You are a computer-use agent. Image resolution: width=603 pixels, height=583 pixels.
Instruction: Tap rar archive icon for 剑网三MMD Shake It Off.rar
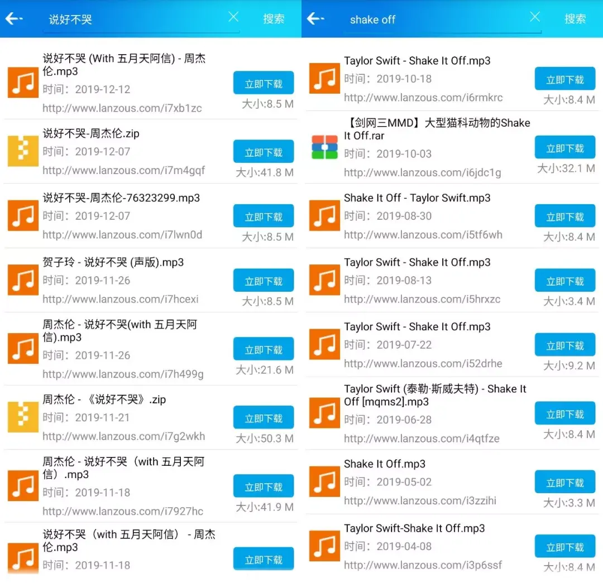(x=324, y=147)
